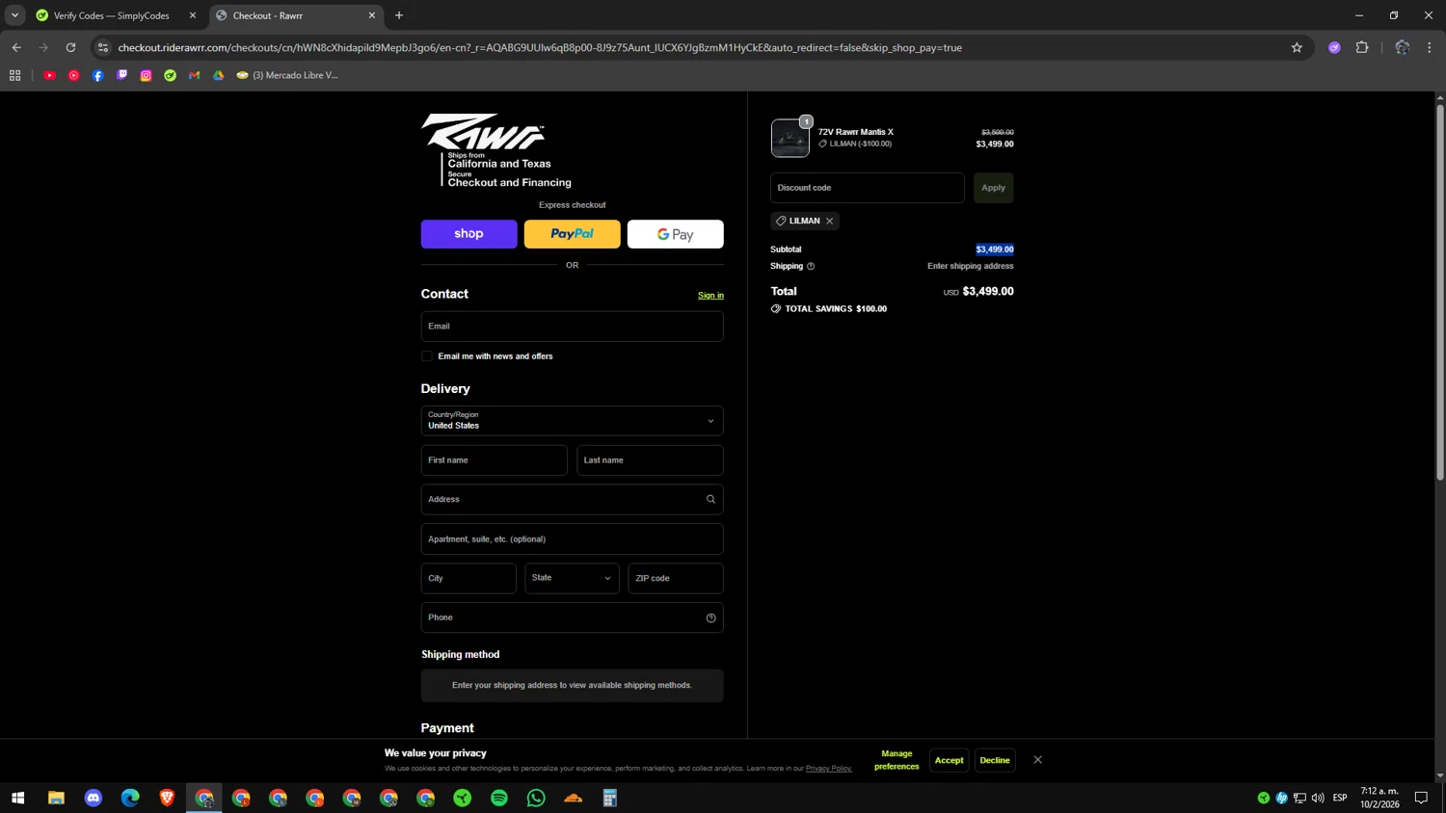Open the Gmail bookmark icon

[x=194, y=75]
